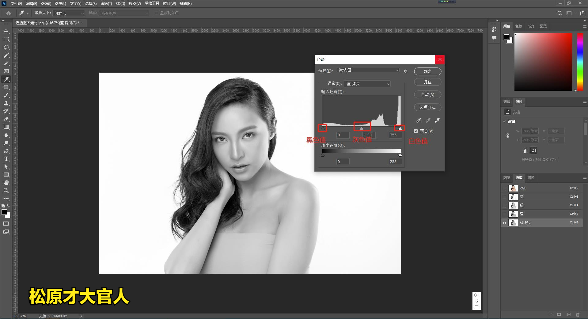
Task: Open the 通道 channel dropdown in Levels
Action: (x=367, y=84)
